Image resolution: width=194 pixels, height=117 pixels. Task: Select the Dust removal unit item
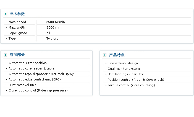pyautogui.click(x=22, y=85)
